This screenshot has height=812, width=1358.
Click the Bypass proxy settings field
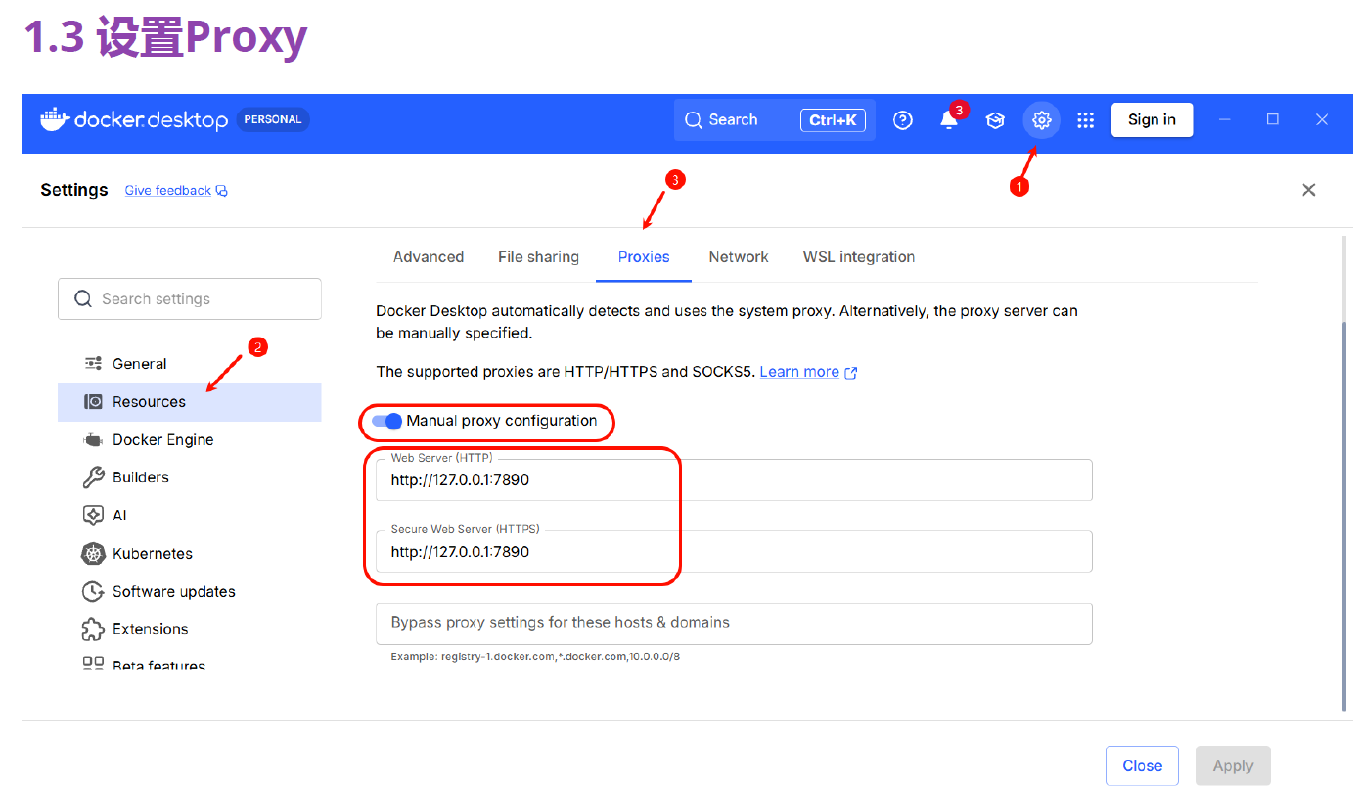tap(734, 623)
